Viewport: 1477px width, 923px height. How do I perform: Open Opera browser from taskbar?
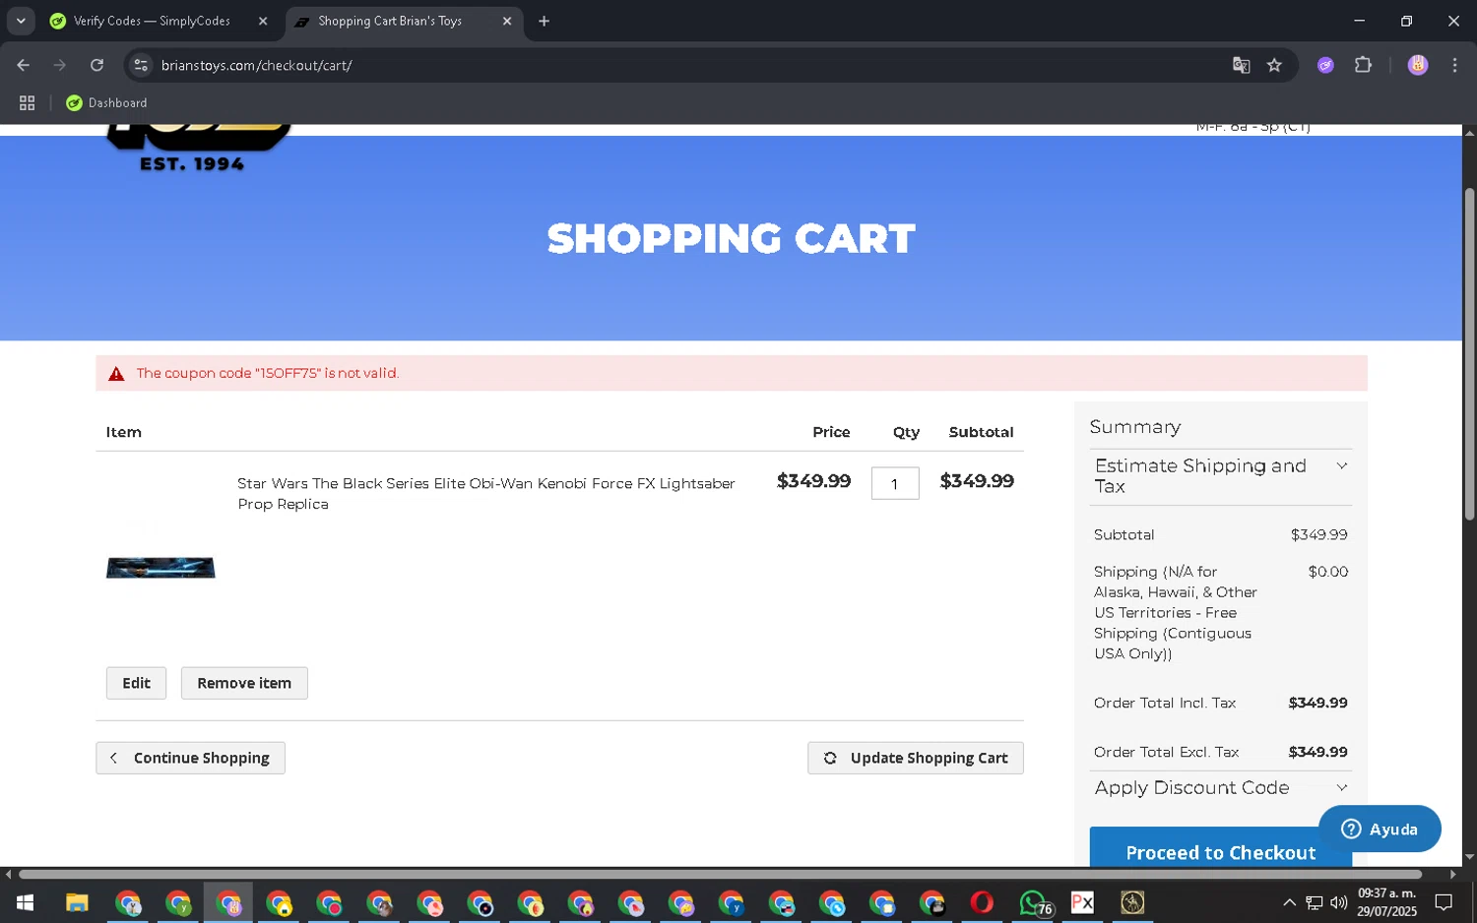(982, 902)
